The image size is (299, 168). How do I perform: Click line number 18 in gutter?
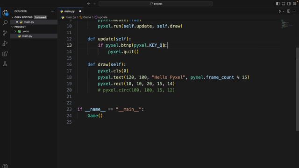[x=69, y=77]
